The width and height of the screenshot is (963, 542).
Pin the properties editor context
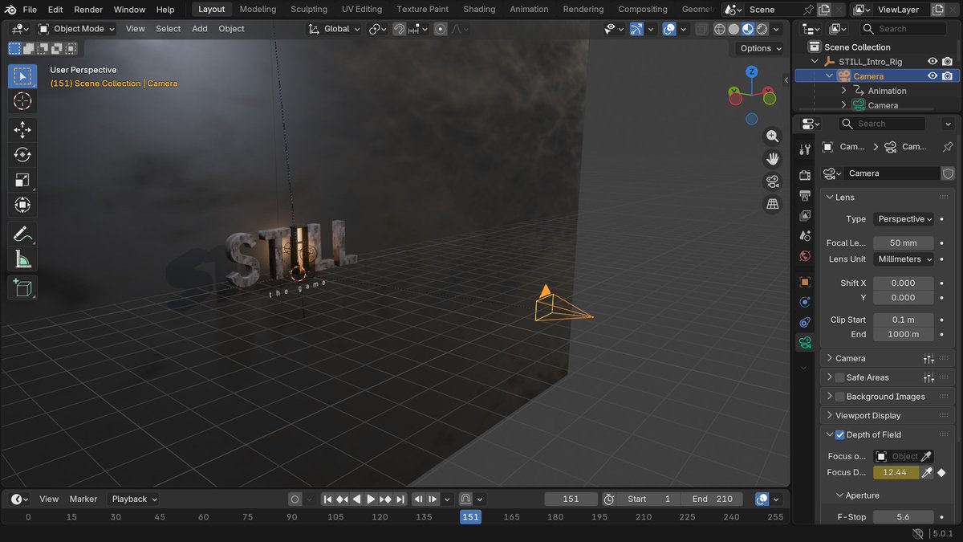point(947,147)
